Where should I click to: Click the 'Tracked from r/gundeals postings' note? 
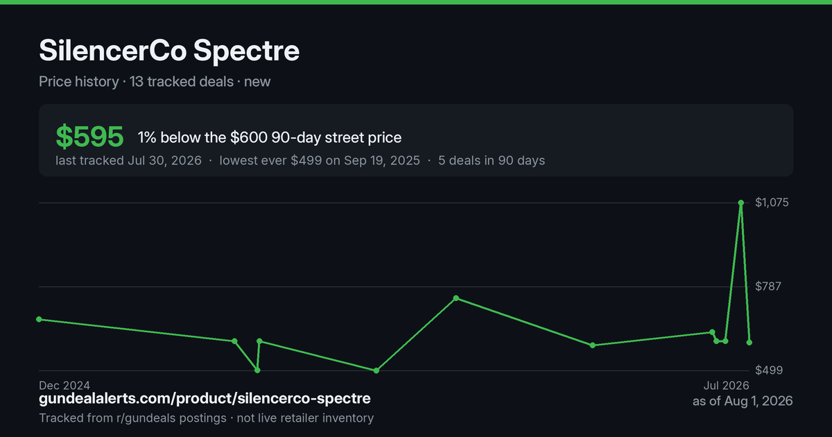(132, 418)
